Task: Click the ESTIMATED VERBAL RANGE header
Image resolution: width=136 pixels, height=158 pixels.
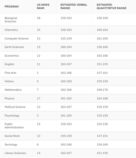Action: 74,6
